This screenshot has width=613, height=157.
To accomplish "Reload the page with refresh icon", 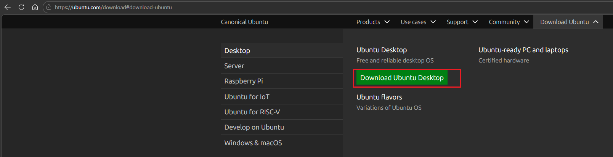I will (21, 7).
